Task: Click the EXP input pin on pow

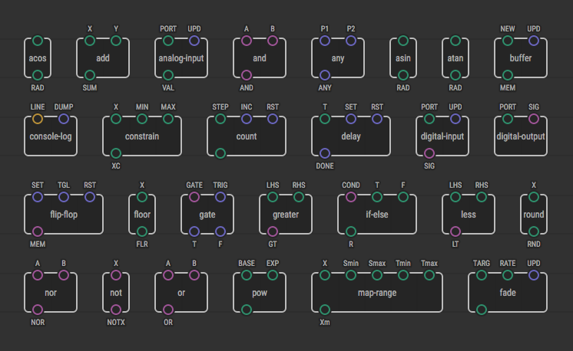Action: click(273, 275)
